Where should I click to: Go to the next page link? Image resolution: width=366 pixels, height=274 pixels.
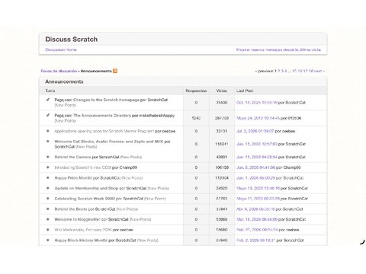tap(319, 71)
